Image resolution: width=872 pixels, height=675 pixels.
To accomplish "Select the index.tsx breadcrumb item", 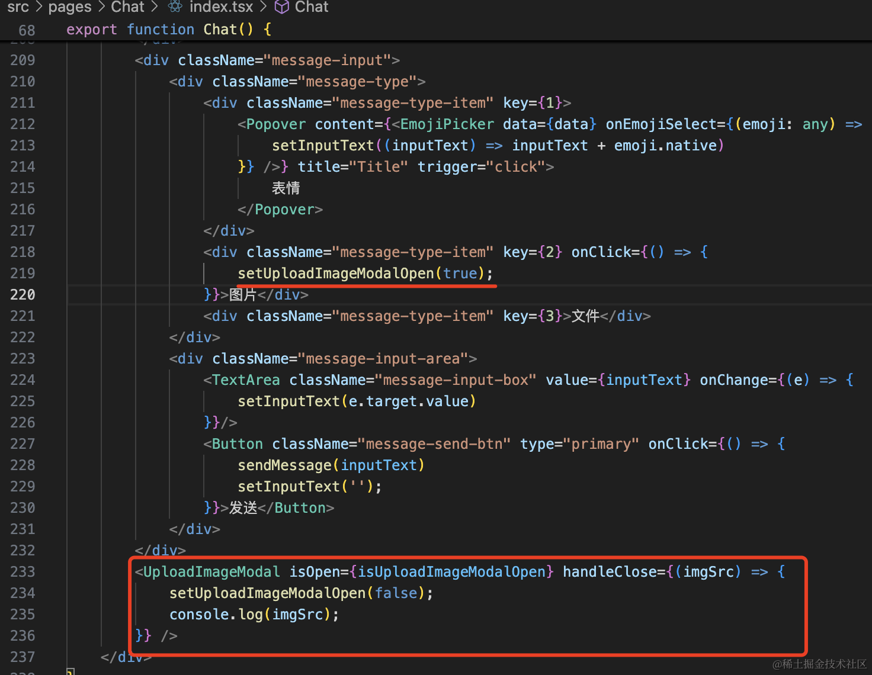I will 221,7.
